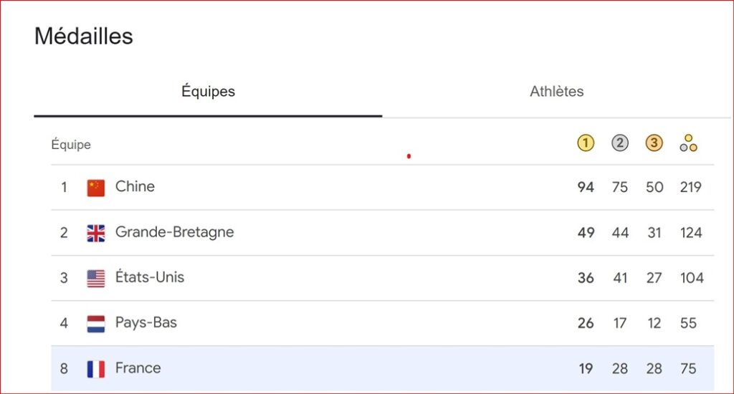Click the Médailles heading

click(x=84, y=36)
